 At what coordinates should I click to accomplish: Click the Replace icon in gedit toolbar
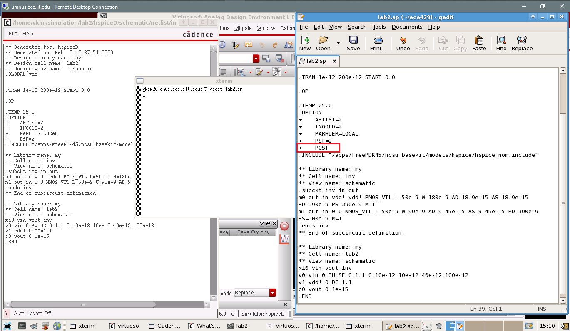click(522, 43)
